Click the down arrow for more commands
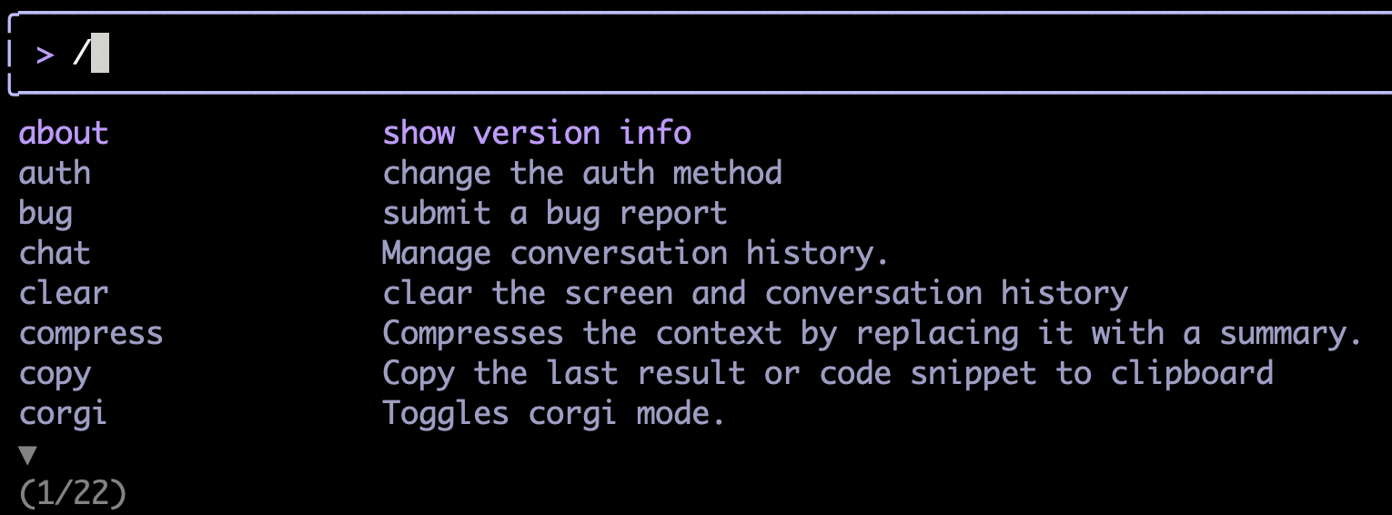This screenshot has width=1392, height=515. 28,454
